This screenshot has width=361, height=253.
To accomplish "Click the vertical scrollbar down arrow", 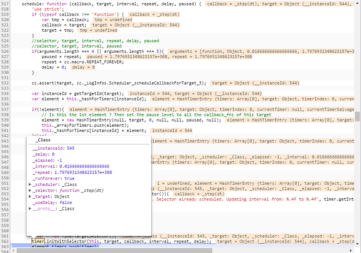I will pos(357,244).
